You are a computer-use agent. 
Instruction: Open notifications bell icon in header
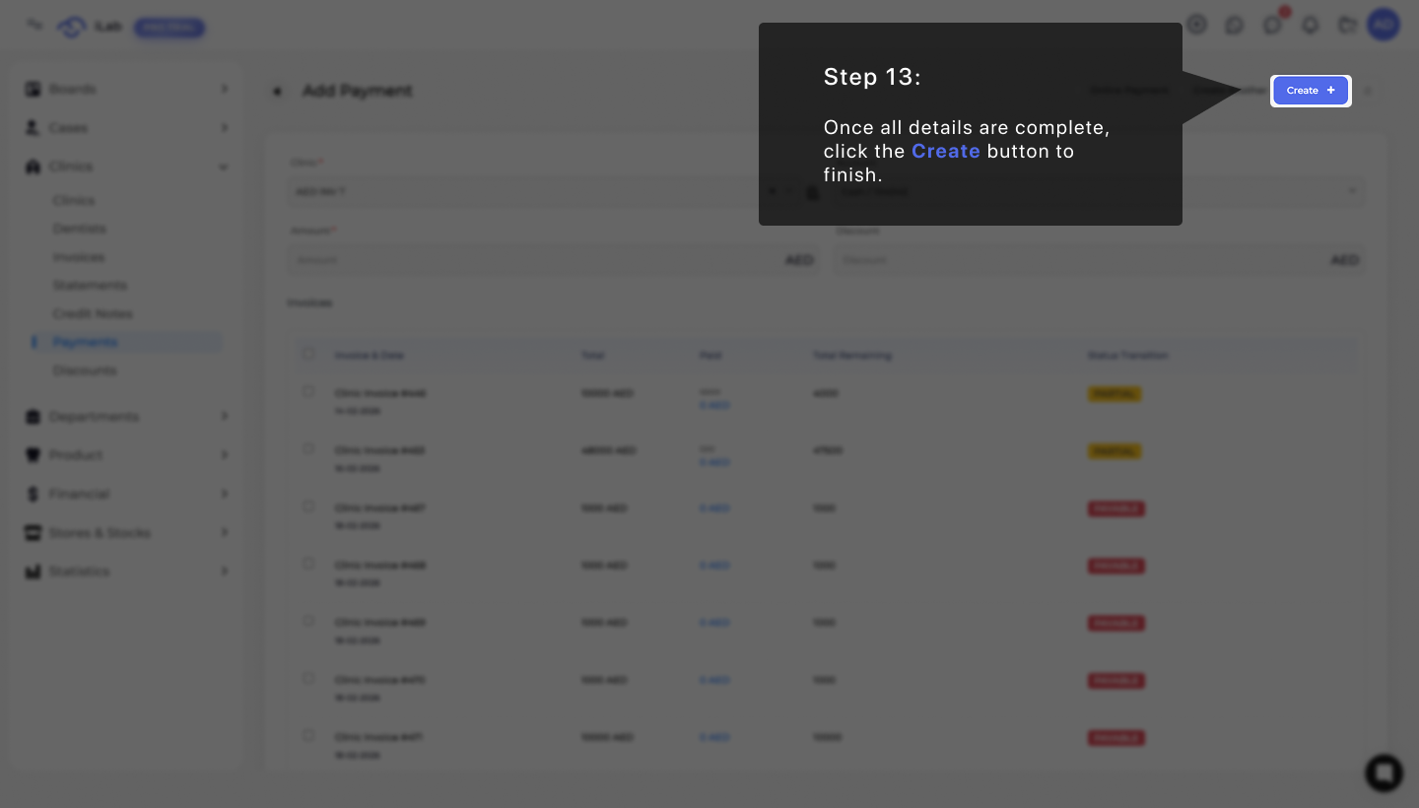(x=1310, y=25)
